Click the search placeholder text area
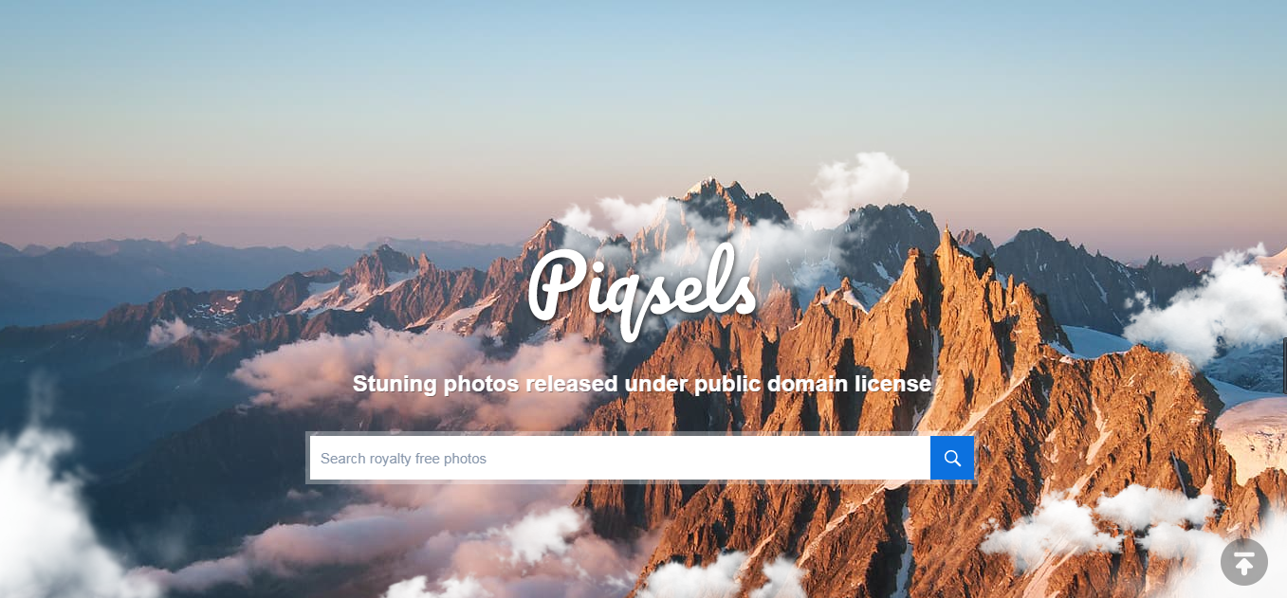Screen dimensions: 1287x598 (x=403, y=459)
